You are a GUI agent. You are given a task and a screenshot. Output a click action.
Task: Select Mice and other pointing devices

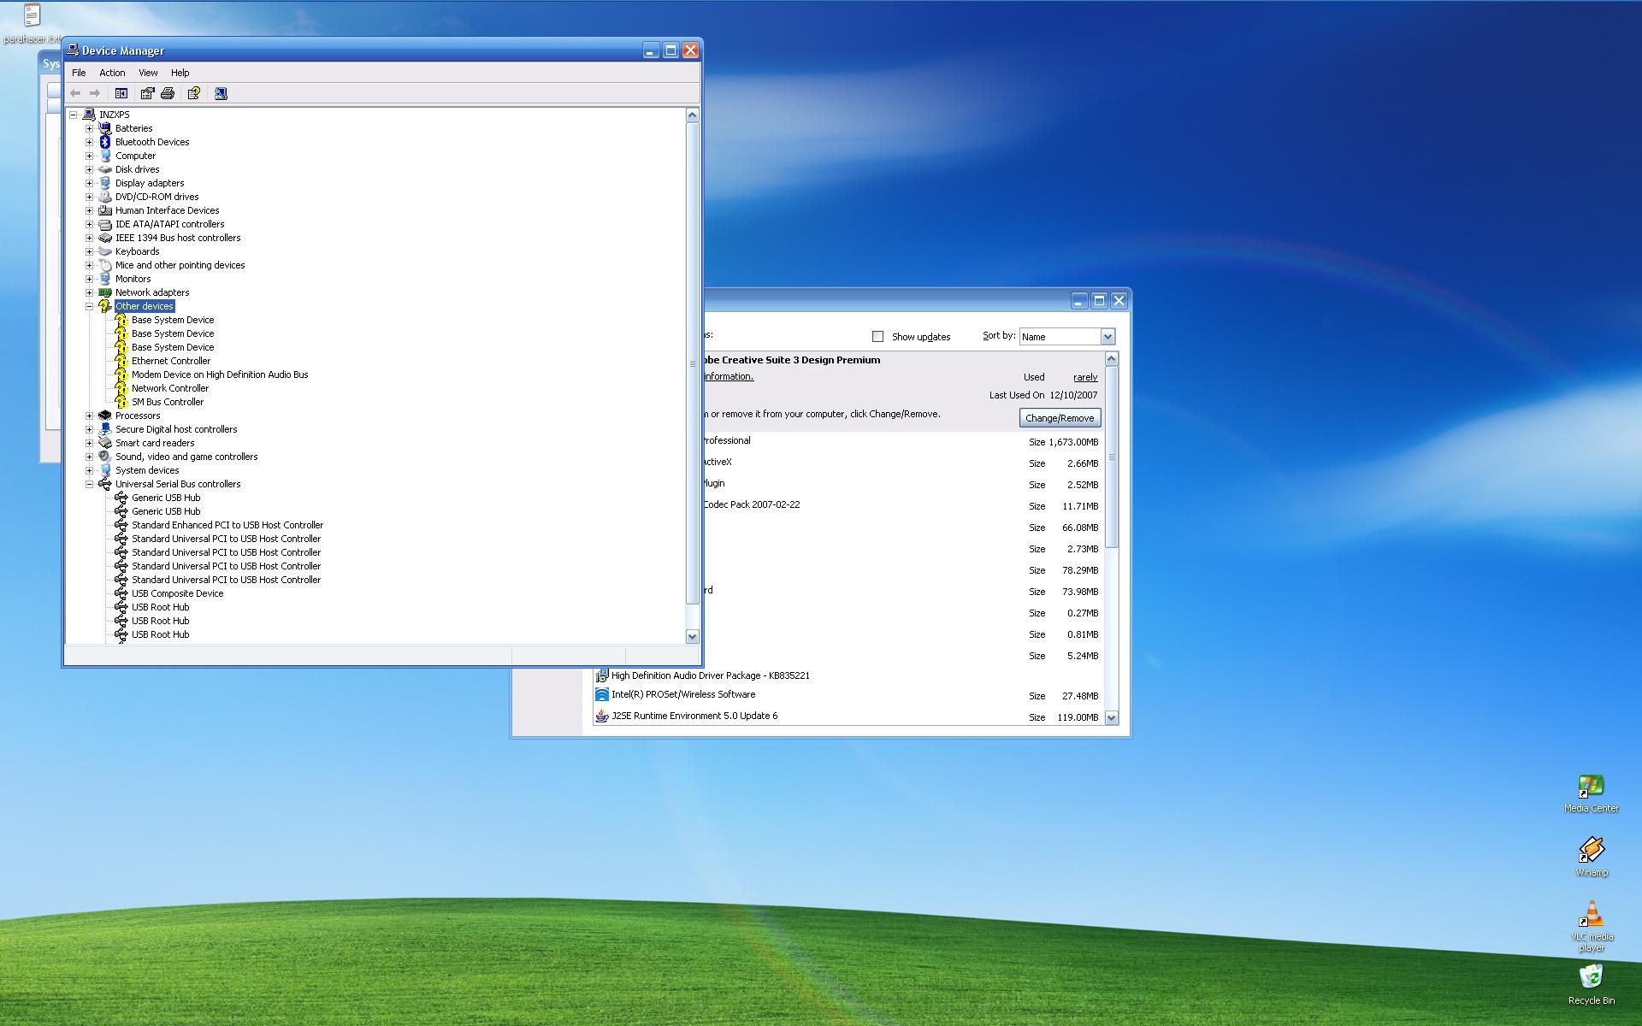tap(180, 265)
